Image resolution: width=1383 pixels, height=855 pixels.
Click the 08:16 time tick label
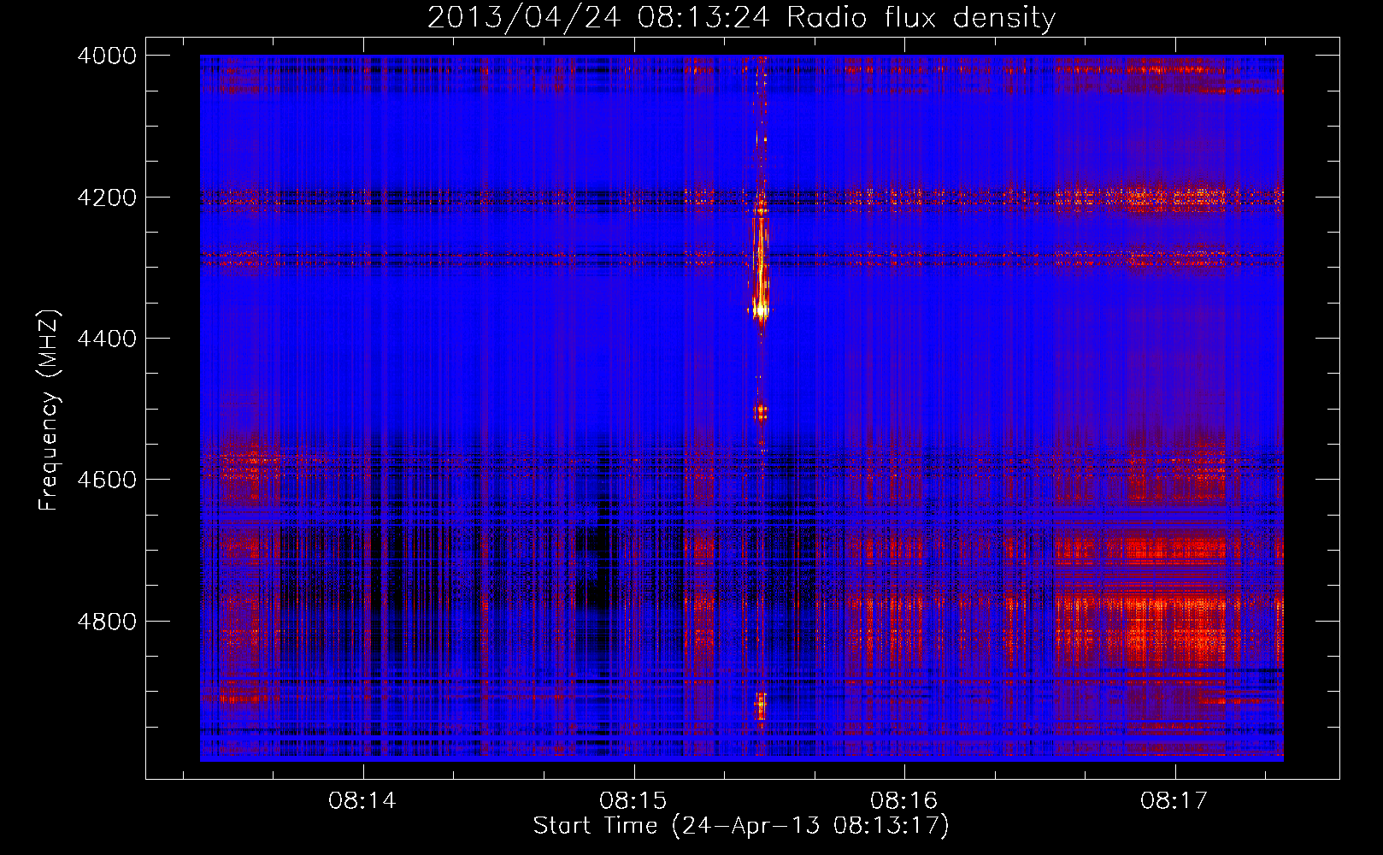coord(904,801)
